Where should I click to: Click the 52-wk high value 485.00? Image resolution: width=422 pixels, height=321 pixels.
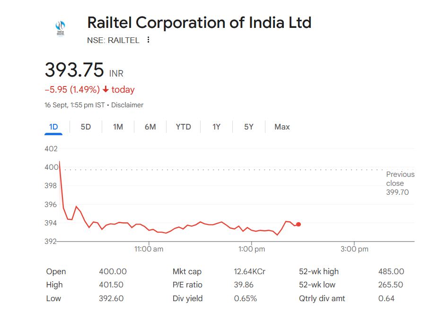[x=391, y=271]
